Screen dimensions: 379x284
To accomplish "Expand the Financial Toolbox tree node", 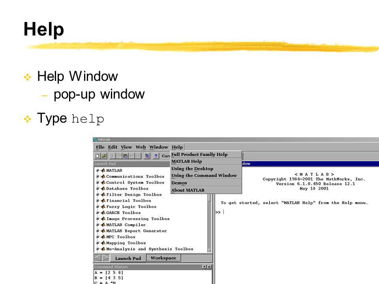I will 98,201.
